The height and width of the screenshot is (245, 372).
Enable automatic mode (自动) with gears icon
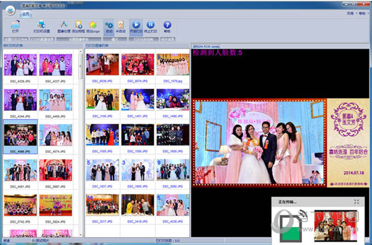pos(109,27)
